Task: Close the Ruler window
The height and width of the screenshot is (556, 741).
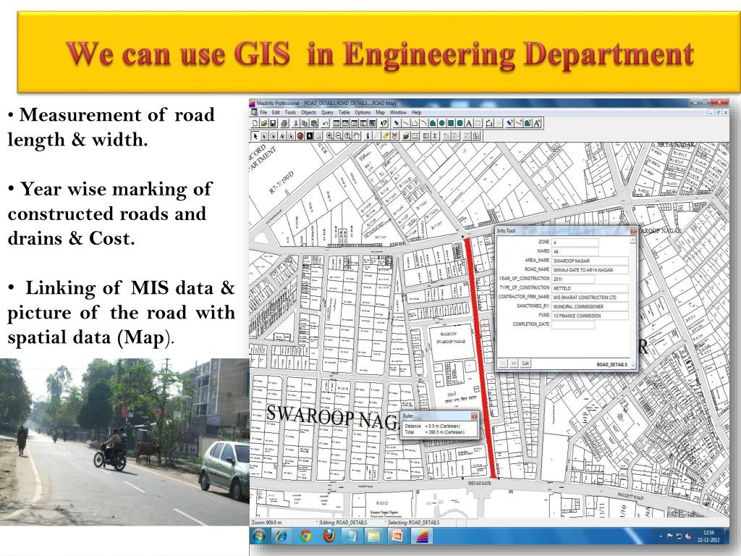Action: point(474,416)
